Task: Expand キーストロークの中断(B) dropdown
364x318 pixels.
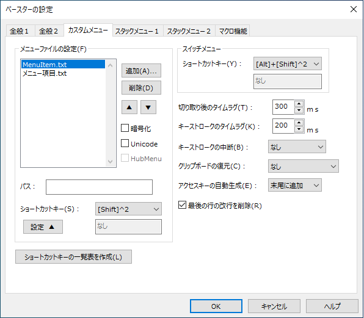Action: click(x=297, y=146)
